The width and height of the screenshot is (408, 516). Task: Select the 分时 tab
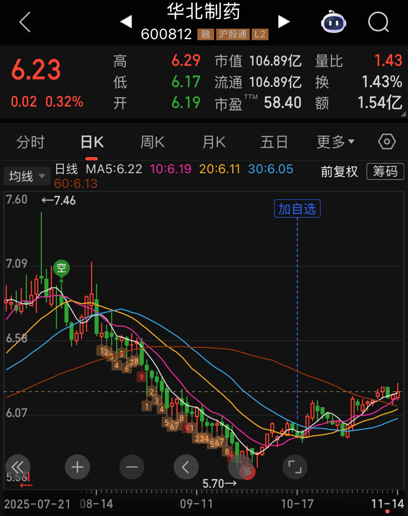click(30, 142)
